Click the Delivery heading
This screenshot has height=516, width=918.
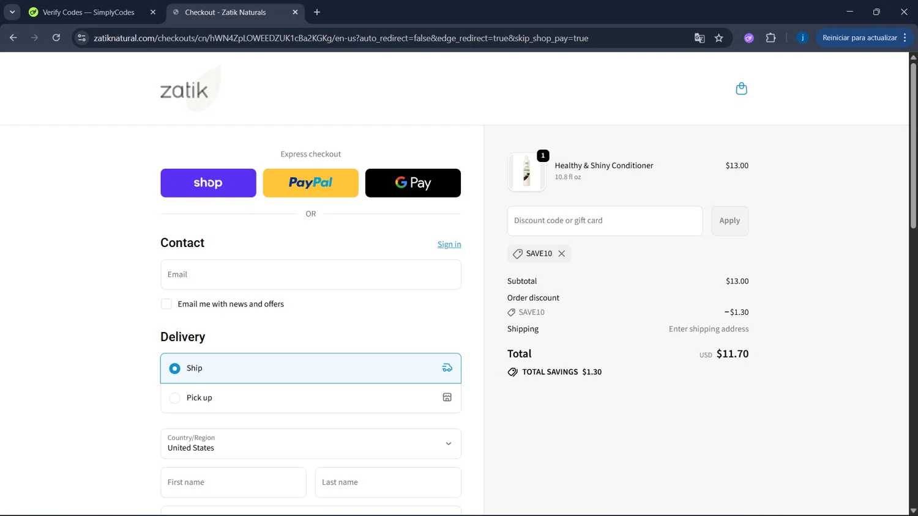point(183,337)
